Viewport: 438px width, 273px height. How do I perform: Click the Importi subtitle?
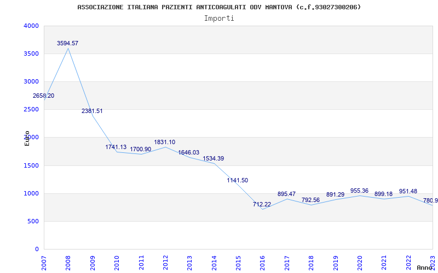pyautogui.click(x=219, y=19)
